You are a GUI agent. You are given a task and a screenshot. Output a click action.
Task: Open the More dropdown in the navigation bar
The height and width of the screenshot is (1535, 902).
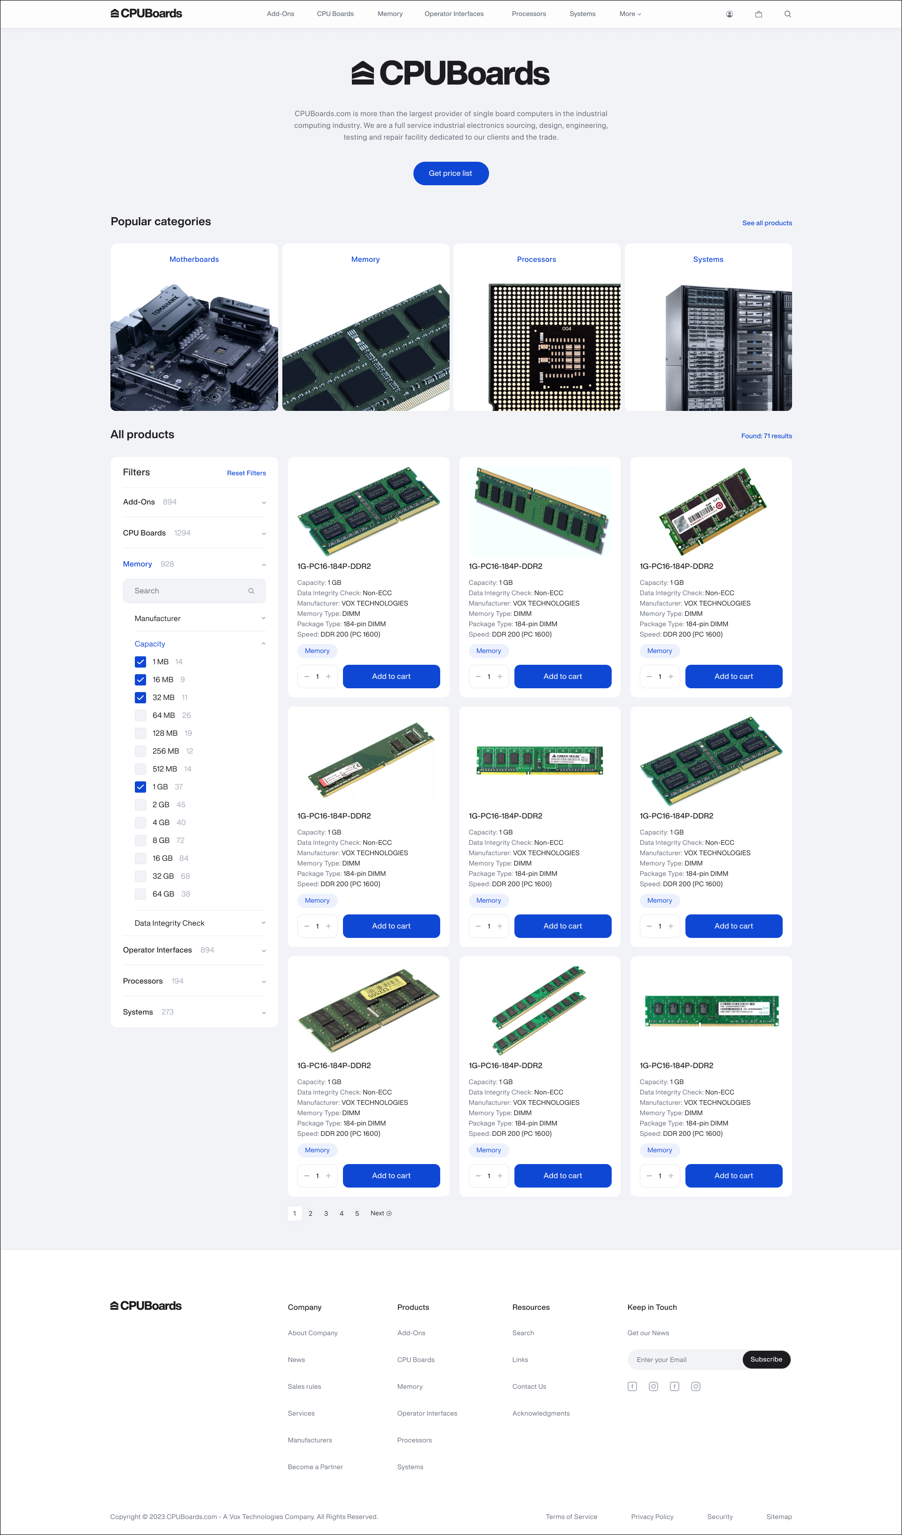point(630,14)
